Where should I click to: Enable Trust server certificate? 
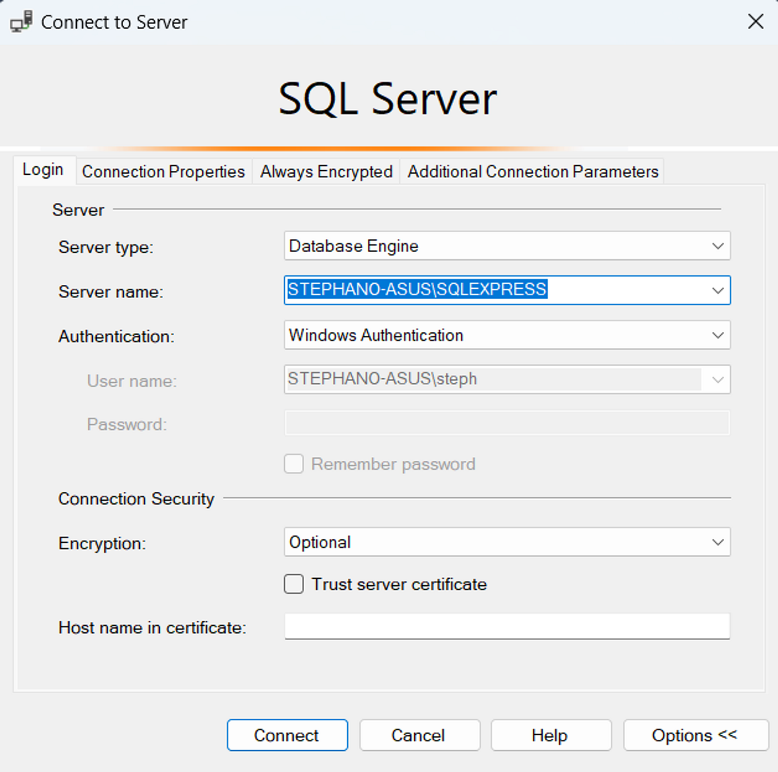[293, 584]
